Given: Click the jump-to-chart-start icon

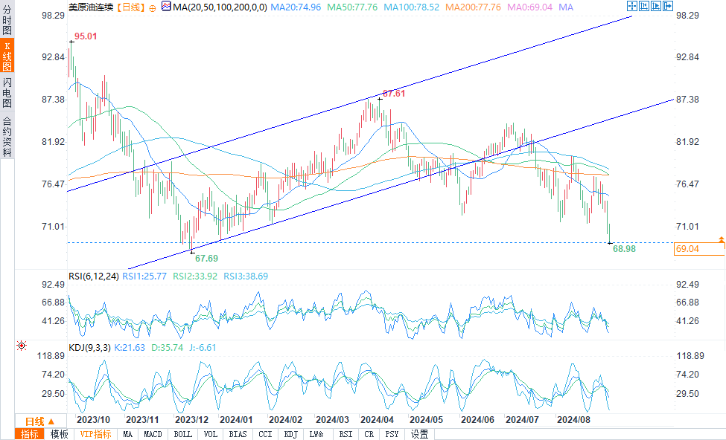Looking at the screenshot, I should (644, 6).
